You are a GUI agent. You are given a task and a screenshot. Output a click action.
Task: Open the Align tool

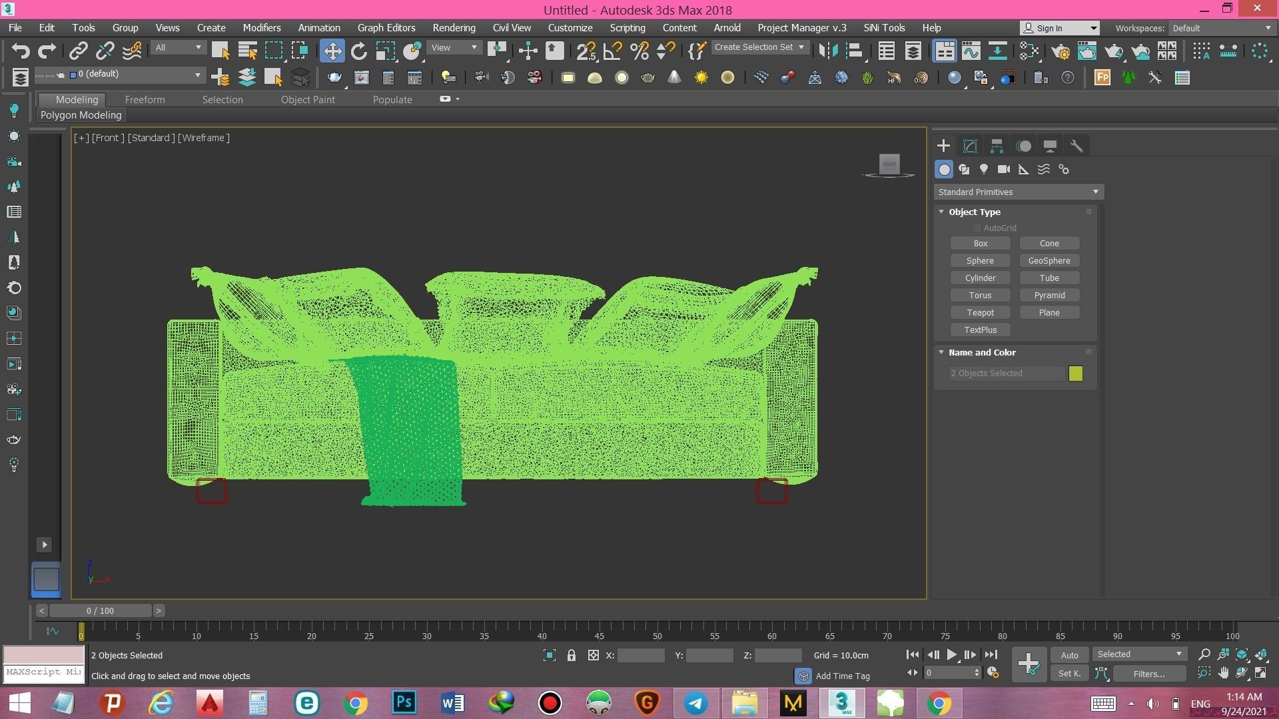(x=855, y=50)
